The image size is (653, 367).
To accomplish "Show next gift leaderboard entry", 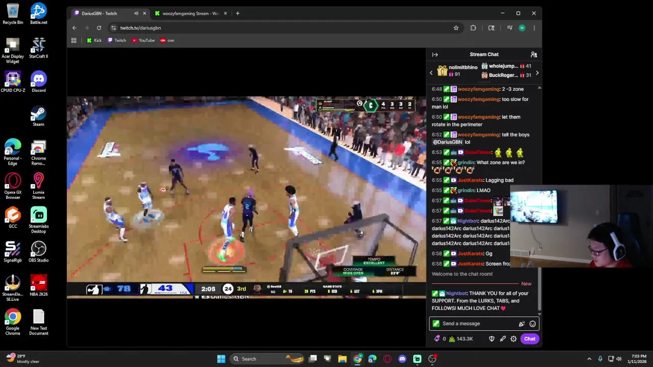I will pyautogui.click(x=537, y=73).
